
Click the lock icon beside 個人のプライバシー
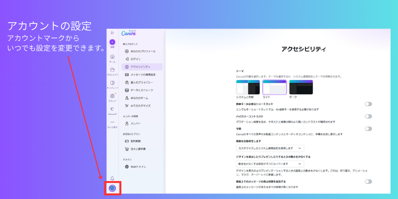pos(127,83)
